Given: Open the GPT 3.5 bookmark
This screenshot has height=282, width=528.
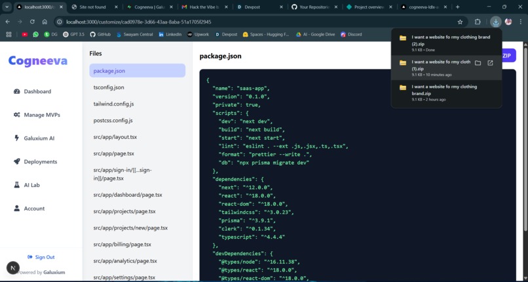Looking at the screenshot, I should pos(74,34).
